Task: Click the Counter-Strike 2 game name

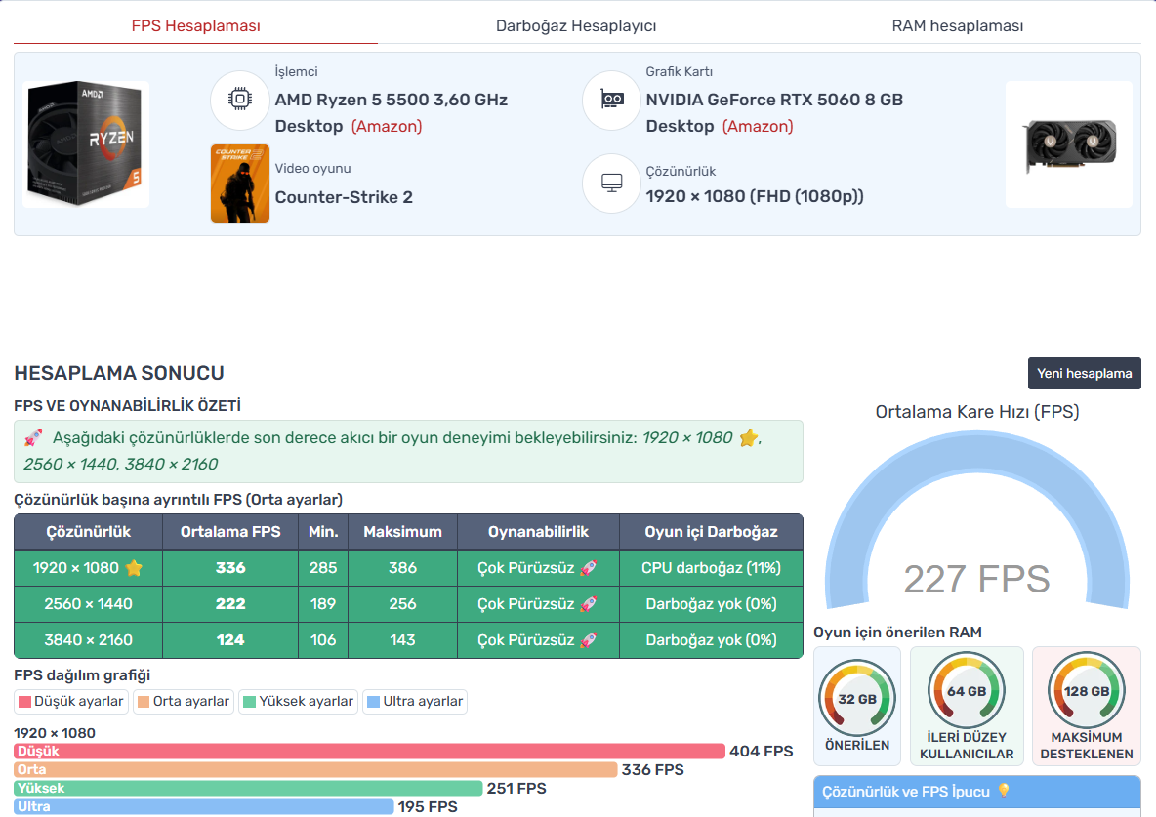Action: click(344, 197)
